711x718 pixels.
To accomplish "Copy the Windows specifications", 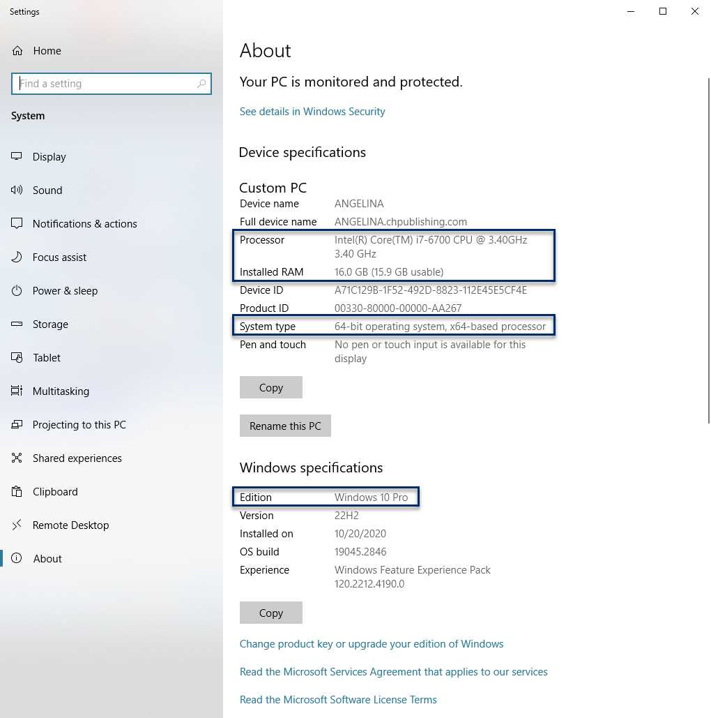I will pyautogui.click(x=270, y=613).
